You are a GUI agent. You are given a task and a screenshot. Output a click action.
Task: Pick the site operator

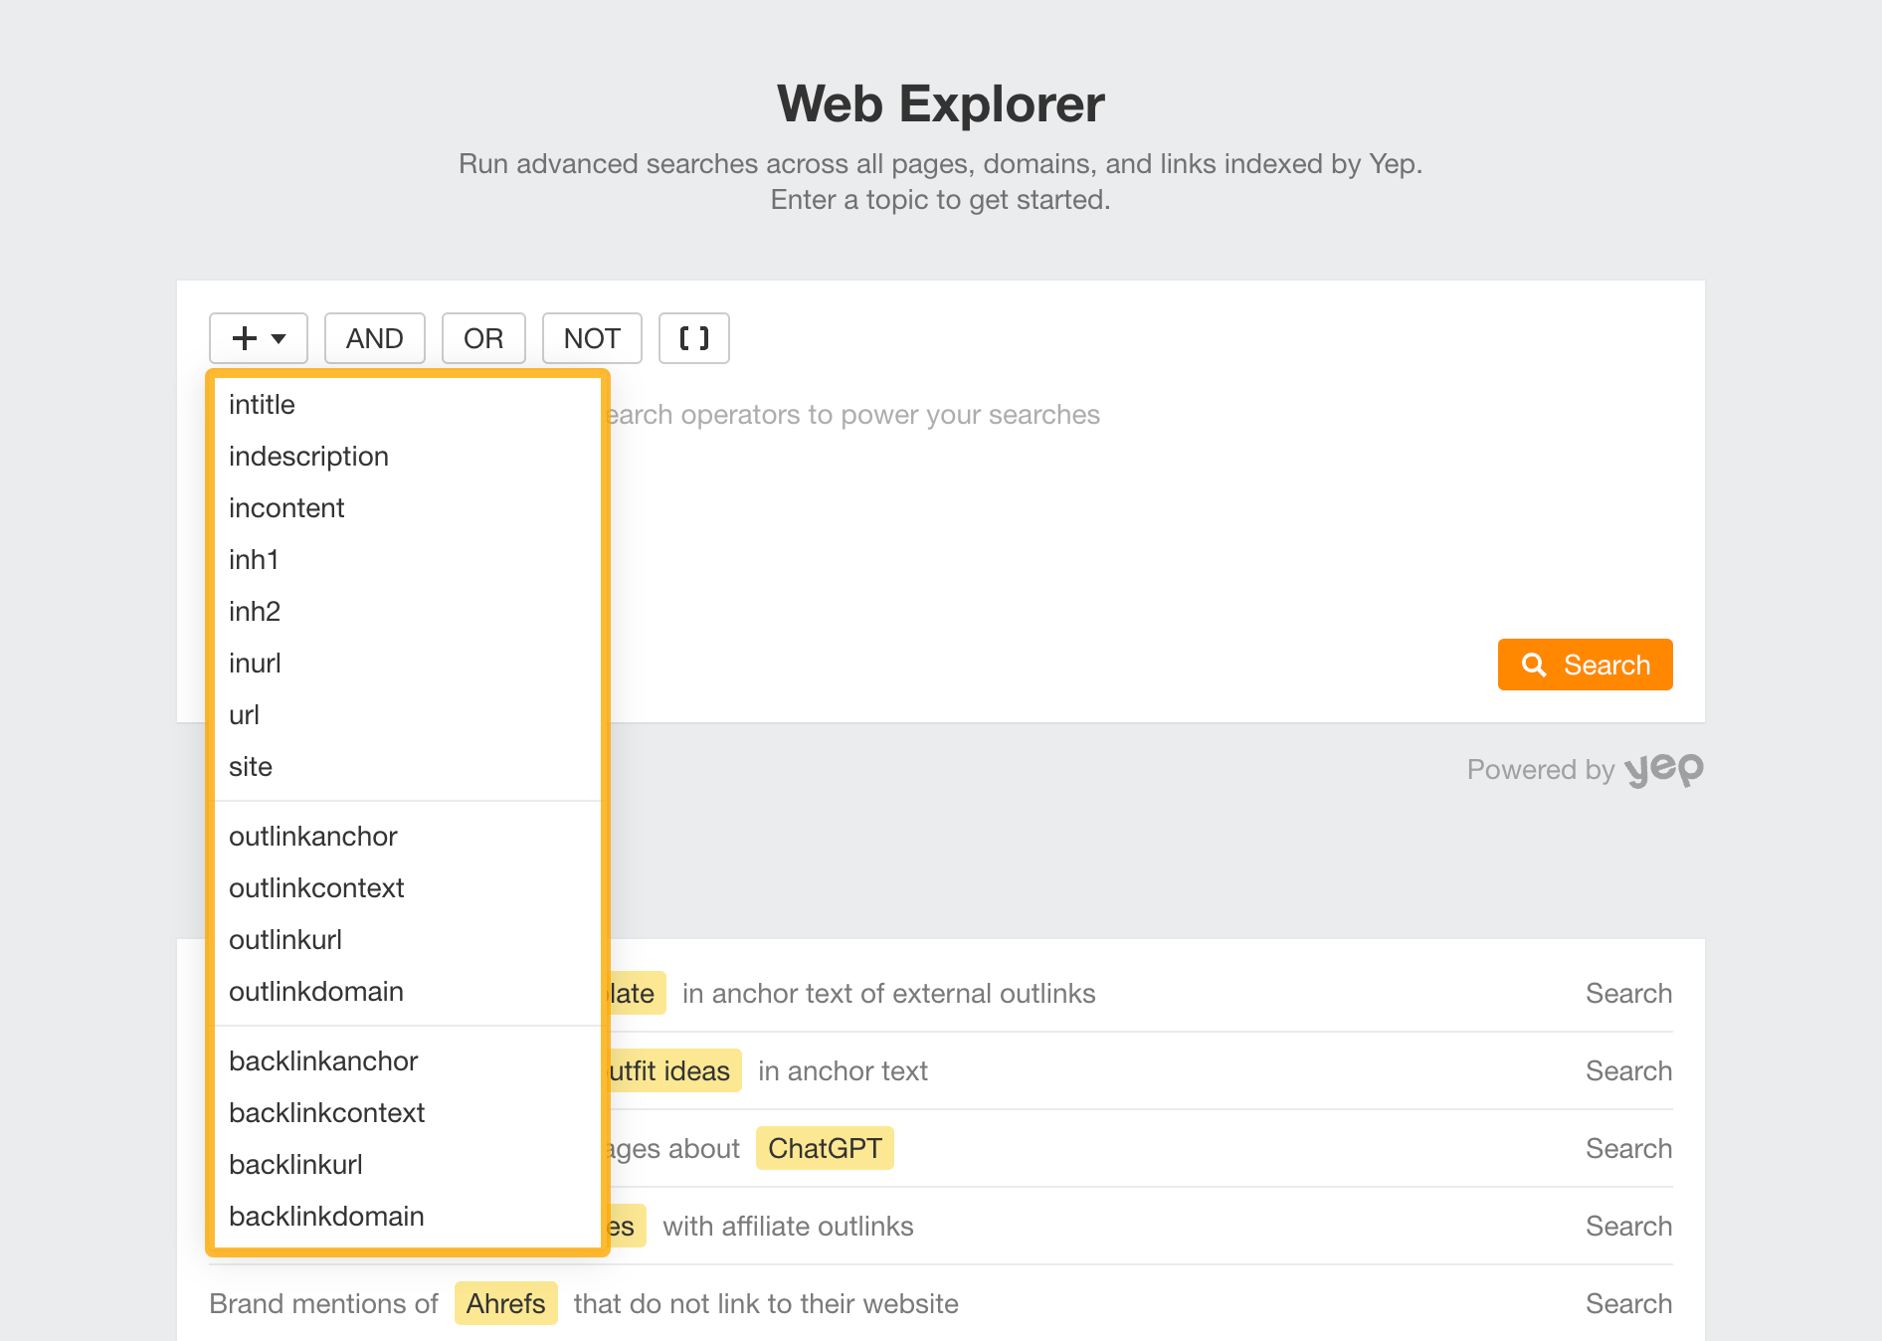pos(250,766)
